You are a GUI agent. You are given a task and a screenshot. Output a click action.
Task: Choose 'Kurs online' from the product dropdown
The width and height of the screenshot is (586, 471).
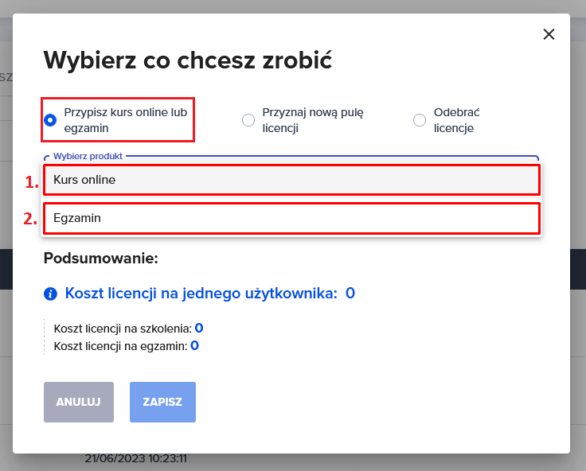[x=291, y=180]
